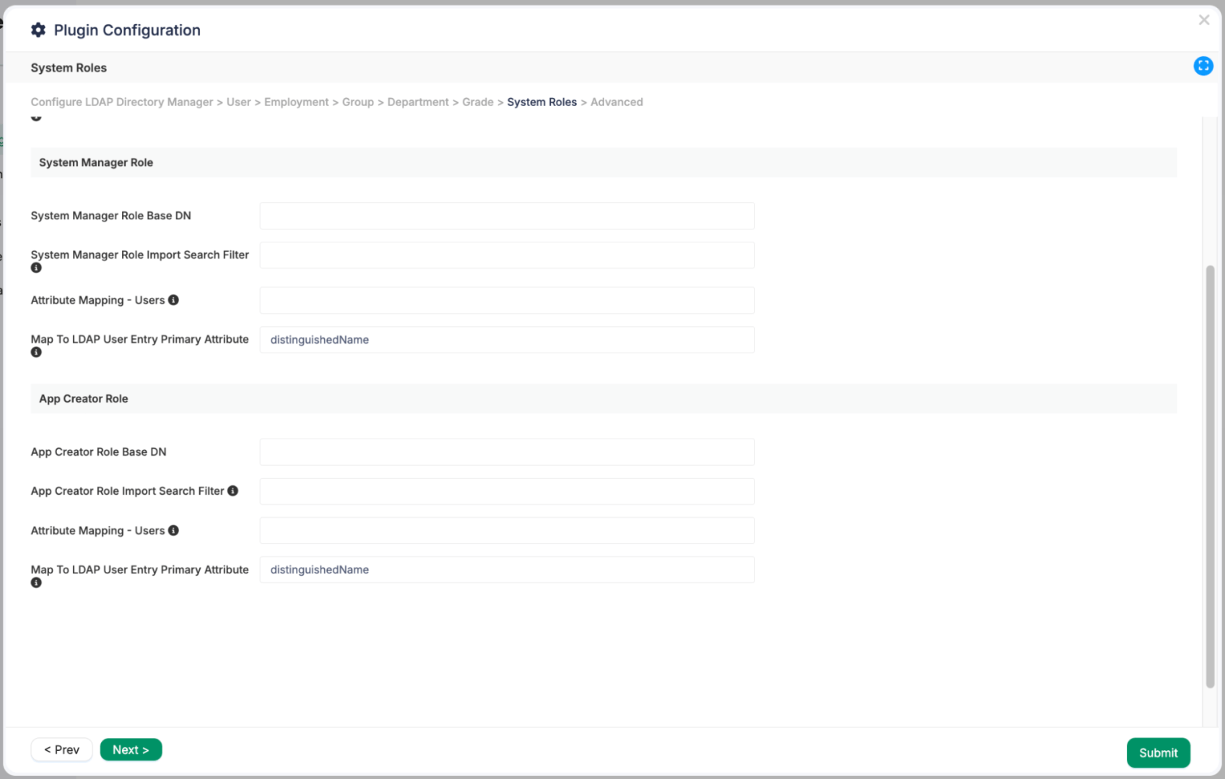Switch to the Department breadcrumb step

(417, 102)
